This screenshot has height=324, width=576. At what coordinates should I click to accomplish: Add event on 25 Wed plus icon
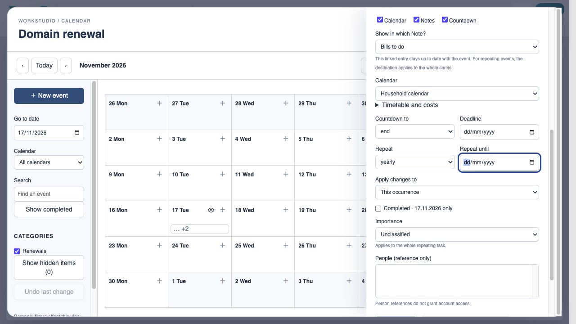click(x=286, y=245)
